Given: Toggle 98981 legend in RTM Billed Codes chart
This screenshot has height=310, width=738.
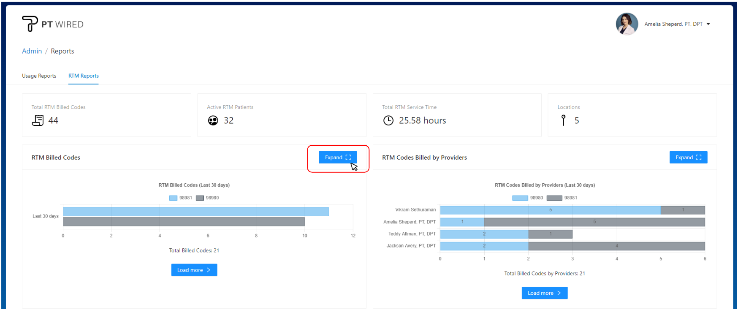Looking at the screenshot, I should pyautogui.click(x=181, y=198).
